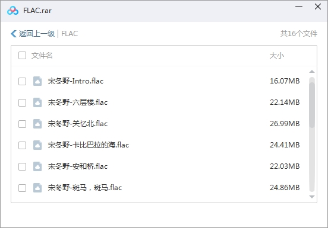Click file icon beside 宋冬野-Intro.flac
The image size is (328, 228).
[x=37, y=81]
